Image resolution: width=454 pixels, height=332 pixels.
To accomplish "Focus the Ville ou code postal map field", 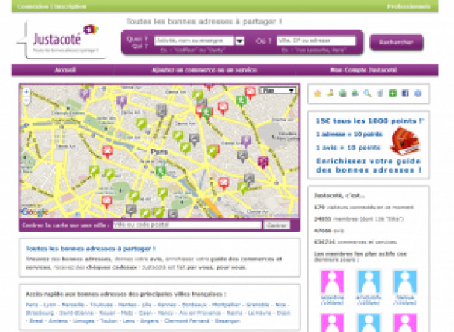I will [187, 225].
